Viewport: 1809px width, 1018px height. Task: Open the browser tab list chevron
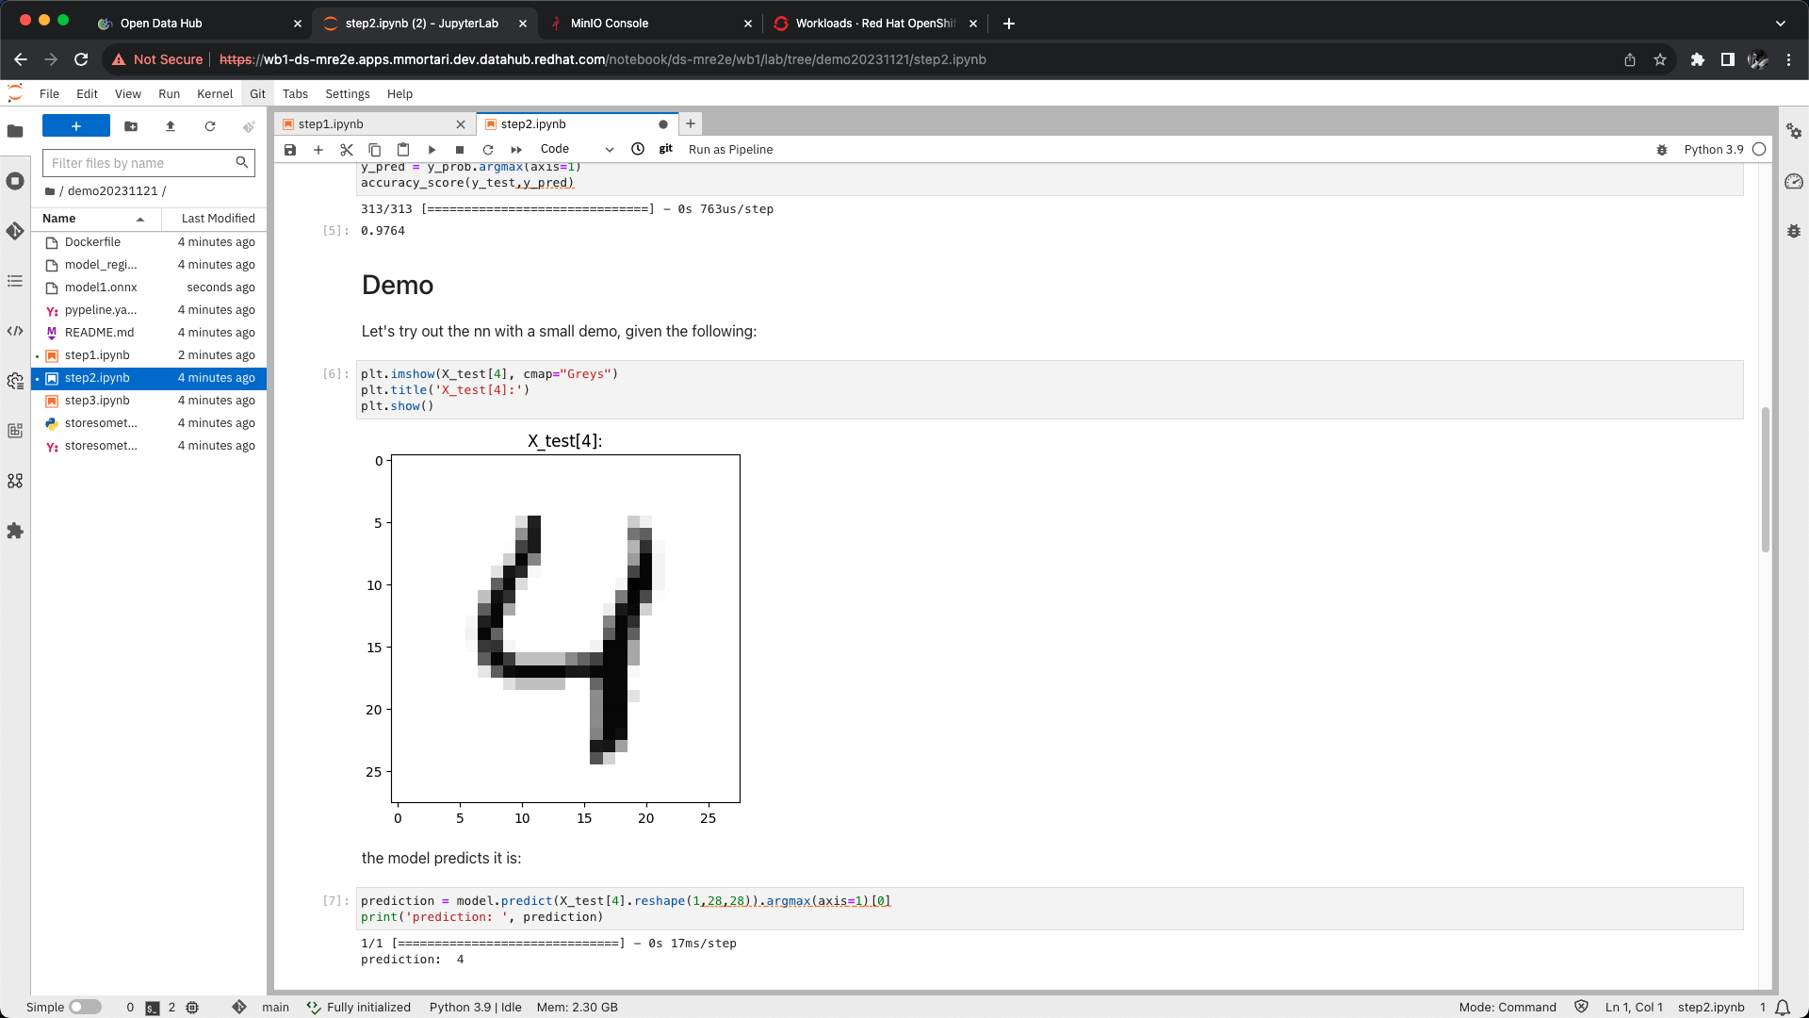pyautogui.click(x=1780, y=24)
